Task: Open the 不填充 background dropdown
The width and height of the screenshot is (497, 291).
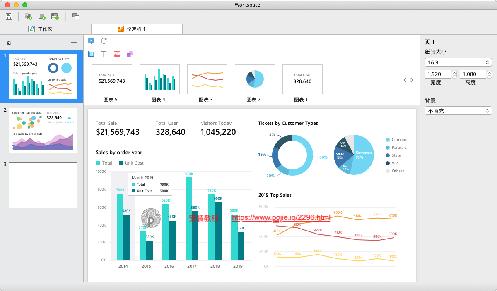Action: pos(458,111)
